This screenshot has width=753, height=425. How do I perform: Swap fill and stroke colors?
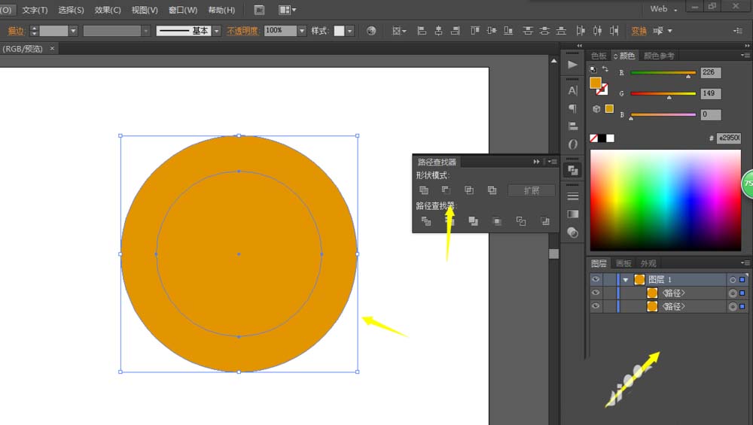(604, 69)
